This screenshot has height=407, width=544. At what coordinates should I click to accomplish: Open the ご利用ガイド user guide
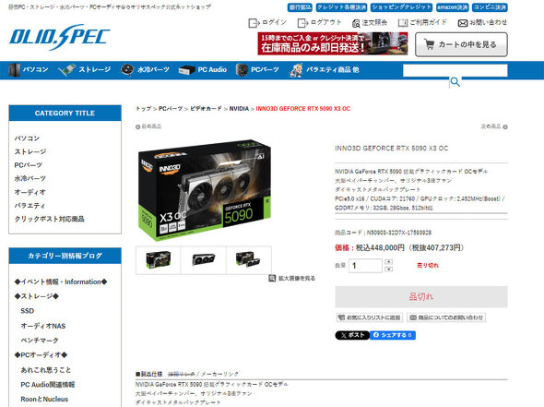[x=422, y=23]
